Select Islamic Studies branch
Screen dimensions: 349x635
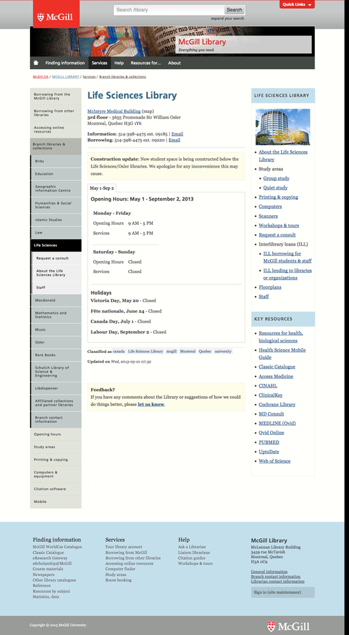click(x=56, y=220)
